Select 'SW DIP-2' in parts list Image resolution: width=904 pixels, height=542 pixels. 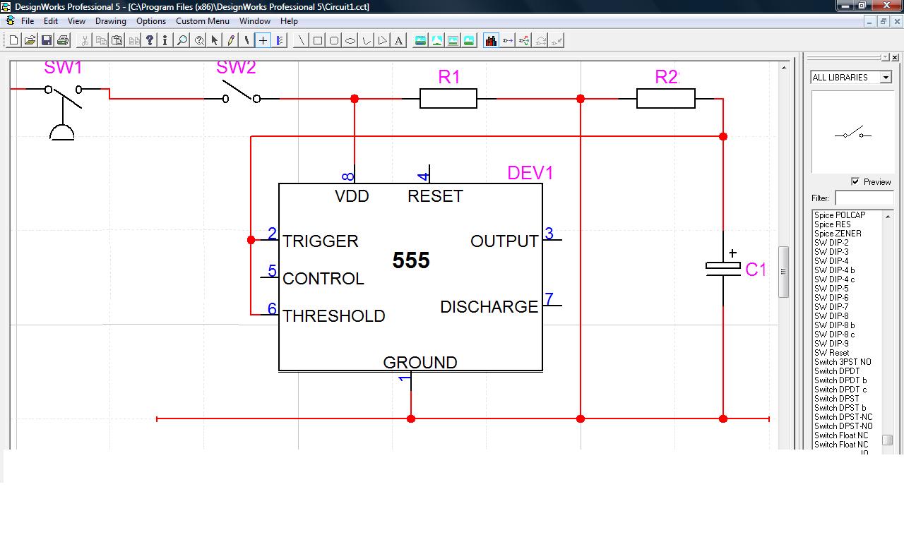coord(831,243)
